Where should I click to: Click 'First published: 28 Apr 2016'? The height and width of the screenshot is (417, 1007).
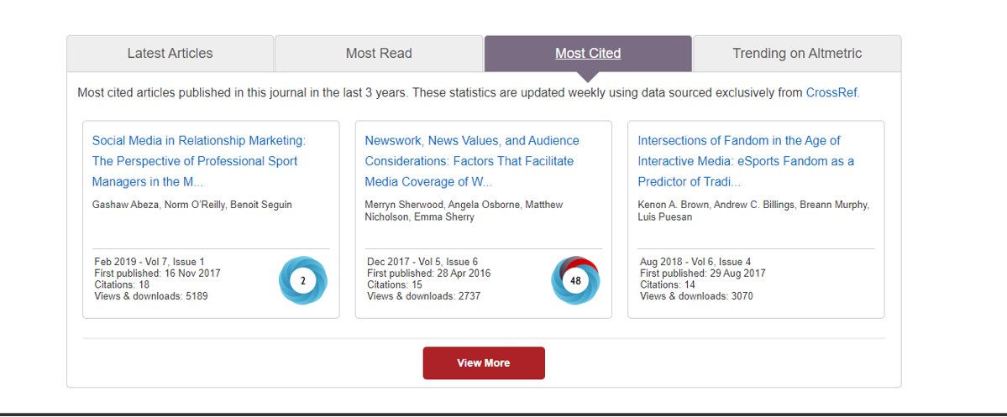[429, 274]
